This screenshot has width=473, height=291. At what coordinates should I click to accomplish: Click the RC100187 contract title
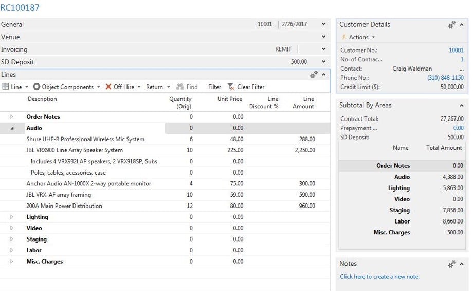20,7
